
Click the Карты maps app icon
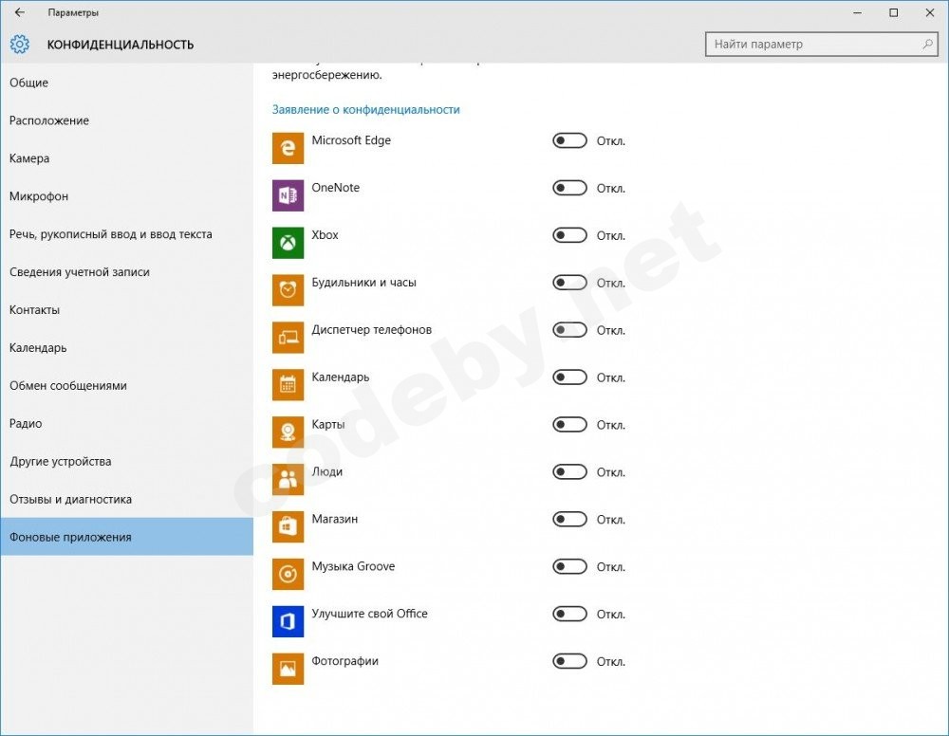tap(288, 432)
